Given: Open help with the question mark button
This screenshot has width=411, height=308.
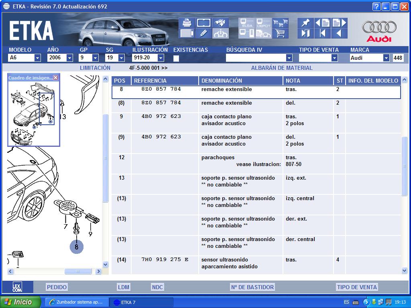Looking at the screenshot, I should point(376,6).
